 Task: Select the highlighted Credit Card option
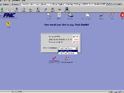pyautogui.click(x=68, y=51)
